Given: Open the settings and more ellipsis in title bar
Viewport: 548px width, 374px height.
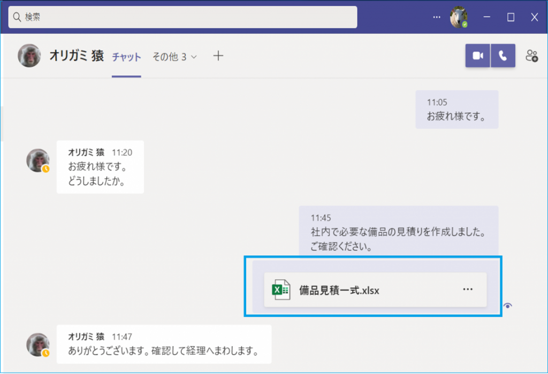Looking at the screenshot, I should pos(437,17).
